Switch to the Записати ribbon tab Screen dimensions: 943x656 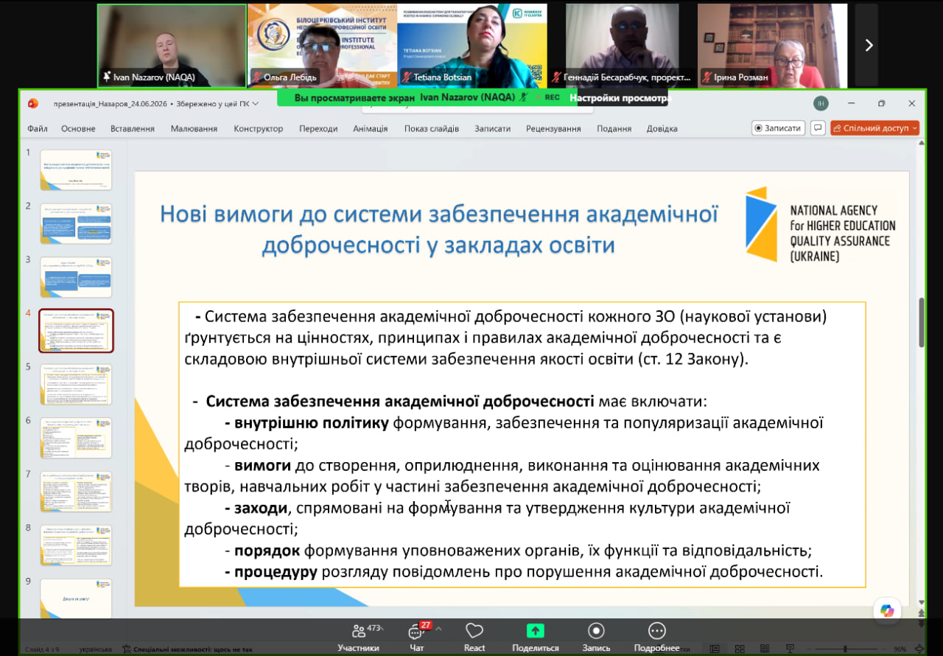point(492,128)
